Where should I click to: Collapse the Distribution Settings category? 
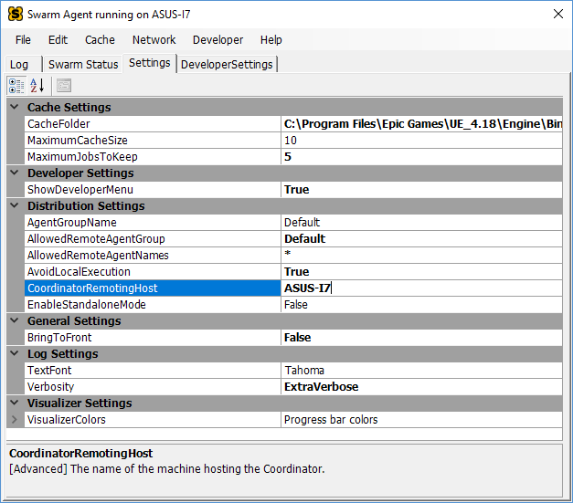pos(15,205)
